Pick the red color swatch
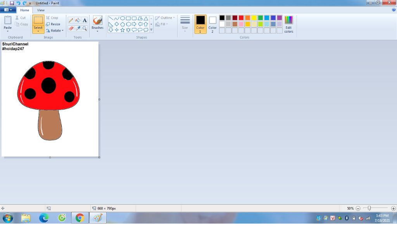 click(241, 18)
